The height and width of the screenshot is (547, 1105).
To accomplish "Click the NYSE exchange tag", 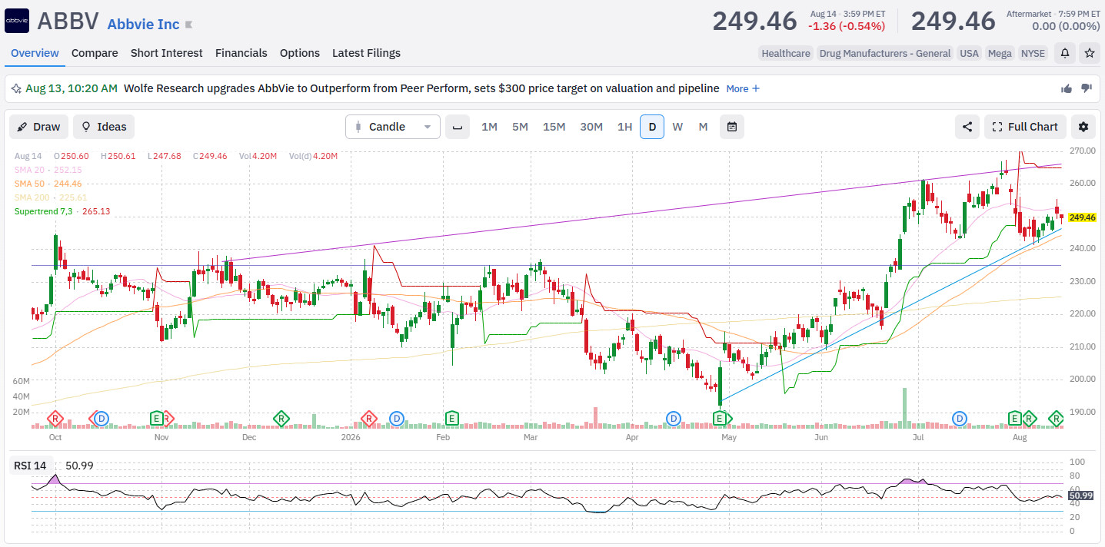I will [1033, 53].
